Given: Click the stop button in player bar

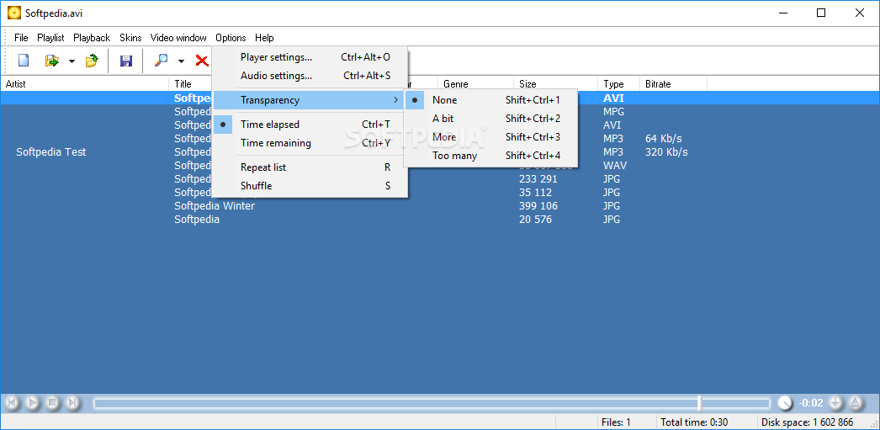Looking at the screenshot, I should [x=53, y=402].
